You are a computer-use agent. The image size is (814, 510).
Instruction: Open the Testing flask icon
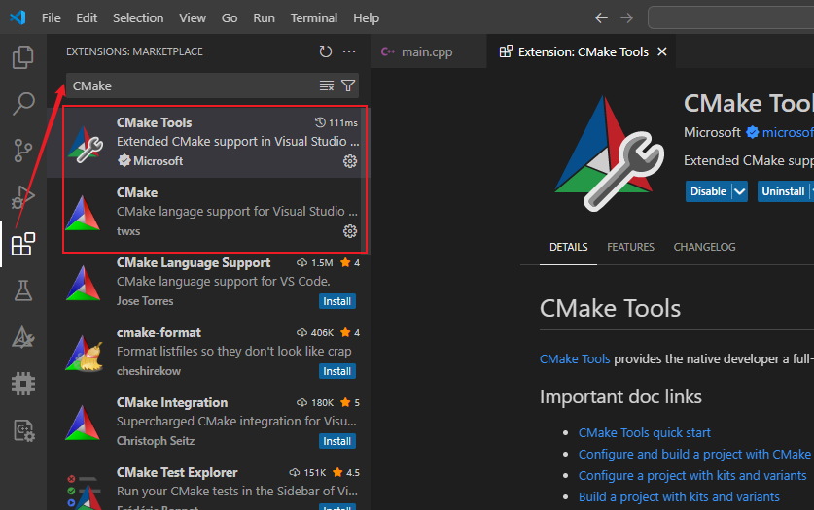click(x=22, y=290)
